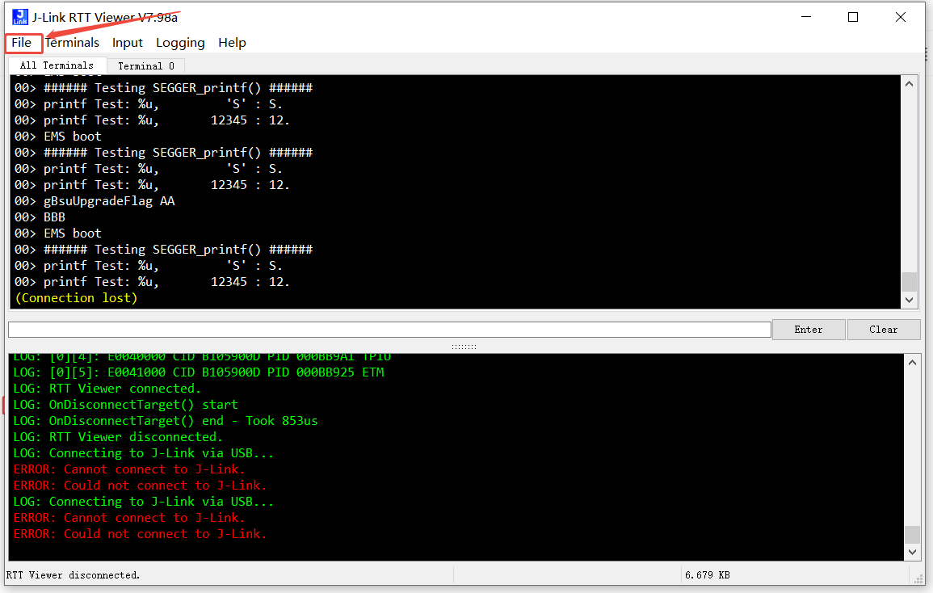Maximize the J-Link RTT Viewer window
The height and width of the screenshot is (593, 933).
click(853, 17)
